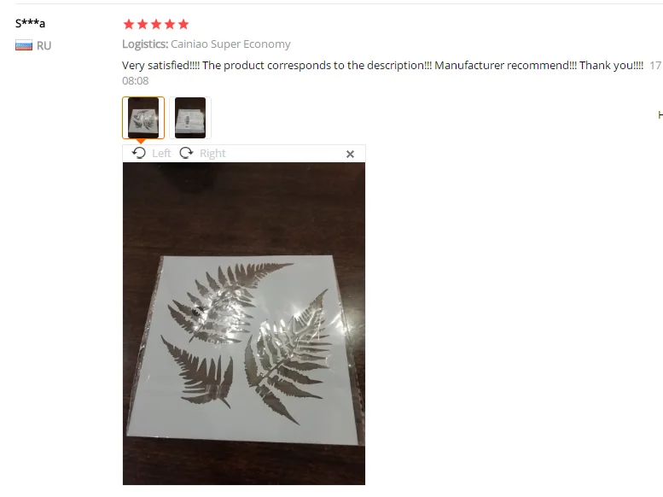The width and height of the screenshot is (663, 497).
Task: Click the "Left" rotate label
Action: [x=161, y=153]
